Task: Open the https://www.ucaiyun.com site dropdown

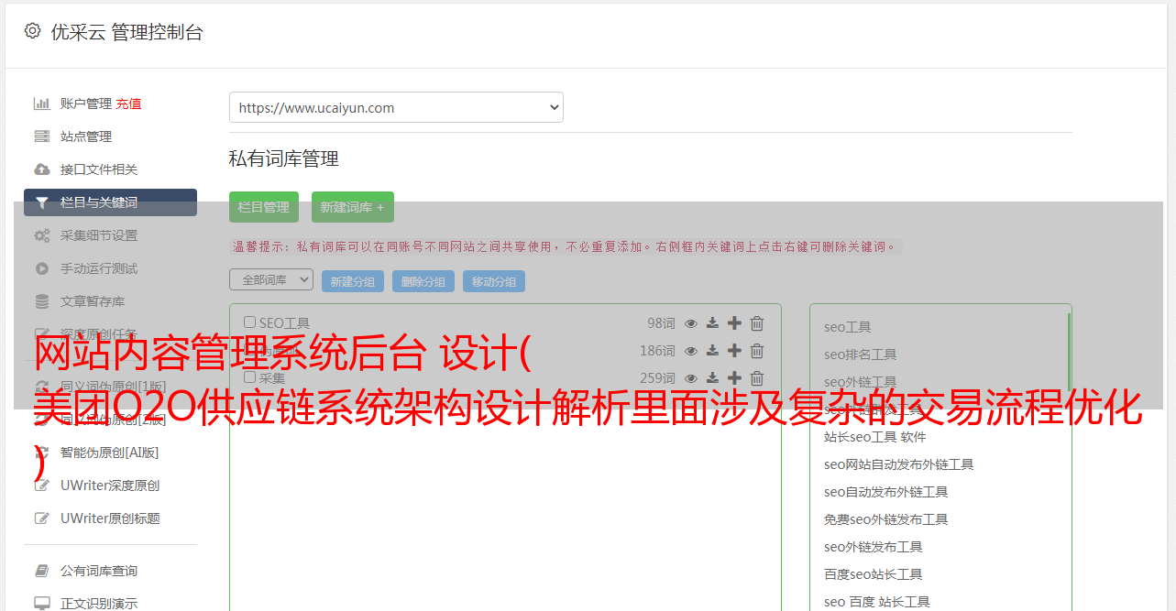Action: 396,107
